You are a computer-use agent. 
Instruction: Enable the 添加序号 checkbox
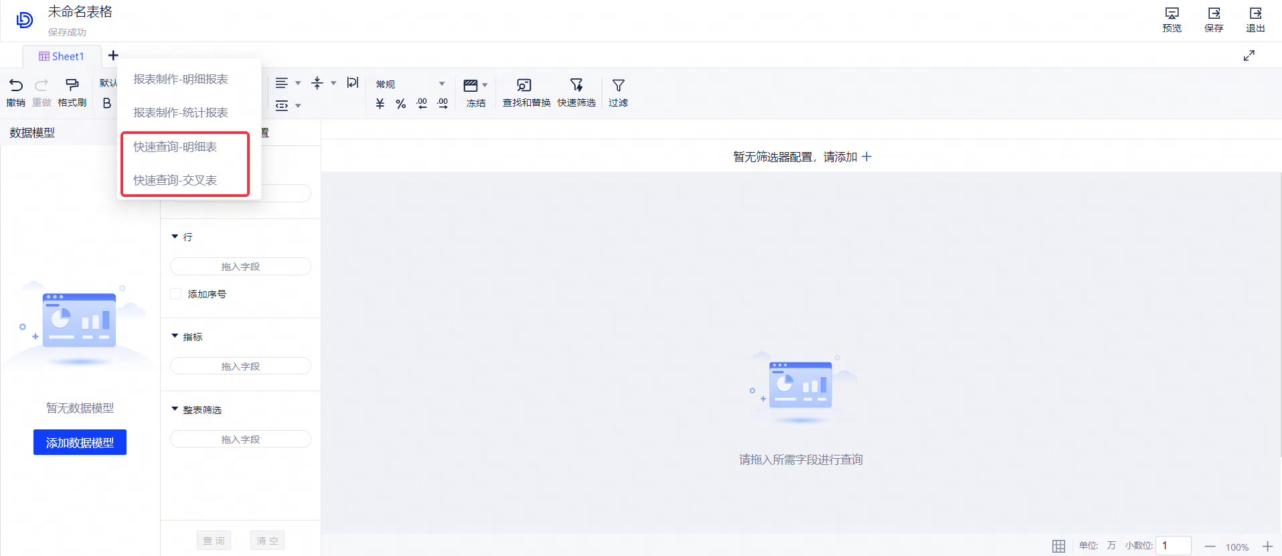click(x=176, y=294)
